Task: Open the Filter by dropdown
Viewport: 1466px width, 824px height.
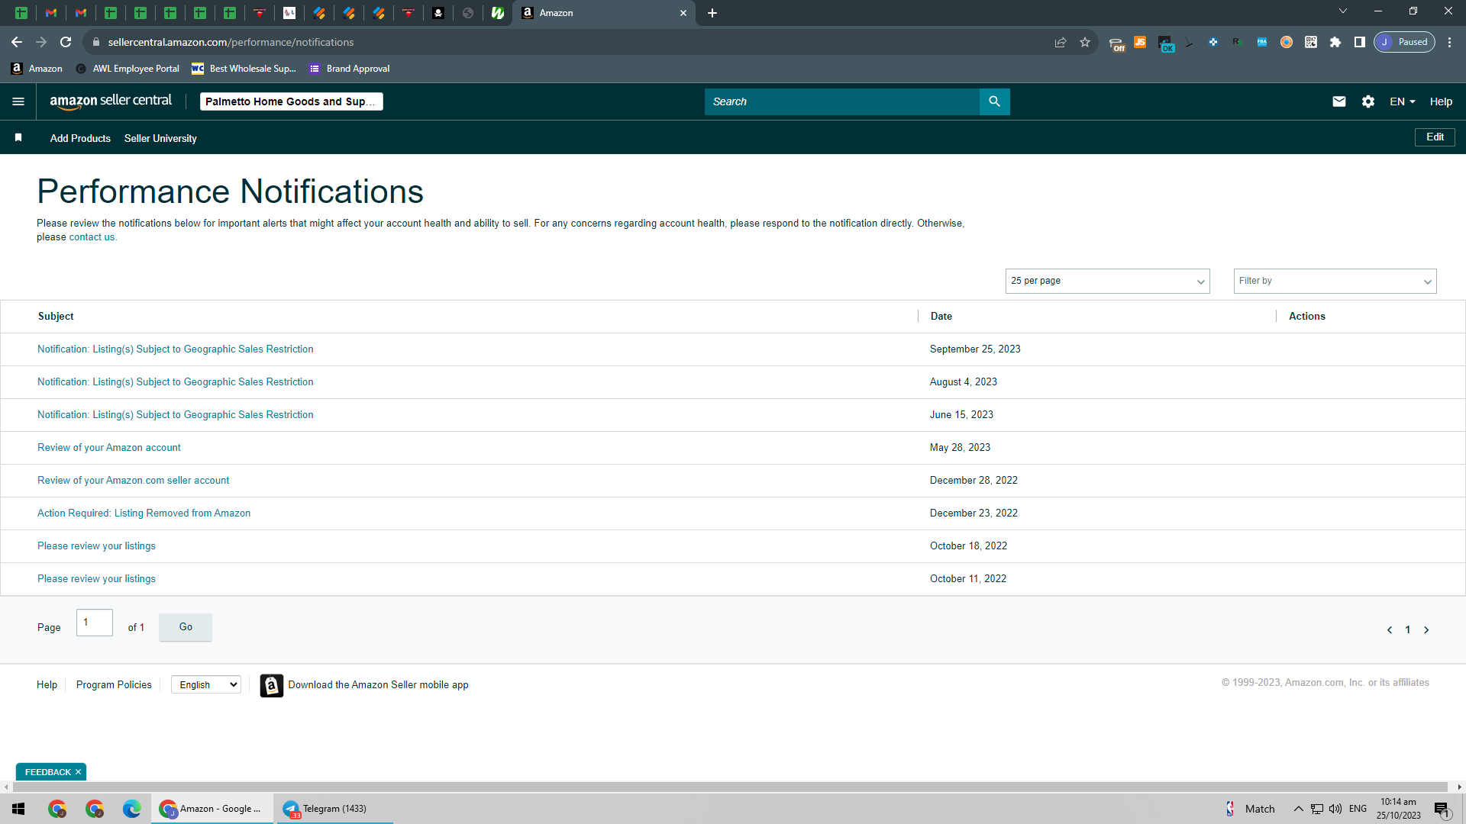Action: [x=1335, y=281]
